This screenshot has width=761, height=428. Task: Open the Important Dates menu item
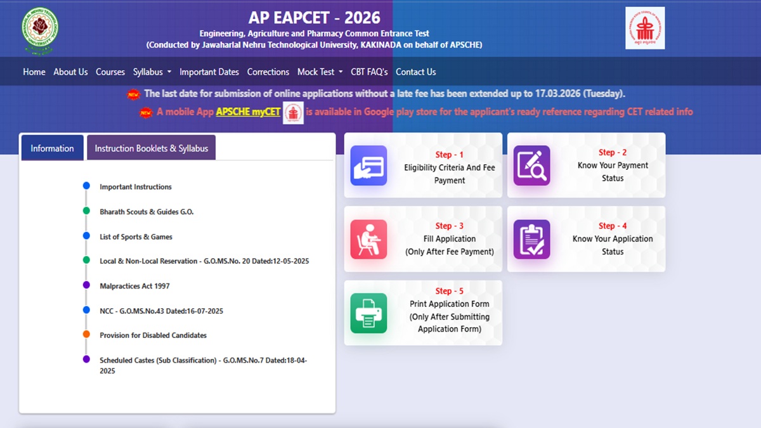209,72
